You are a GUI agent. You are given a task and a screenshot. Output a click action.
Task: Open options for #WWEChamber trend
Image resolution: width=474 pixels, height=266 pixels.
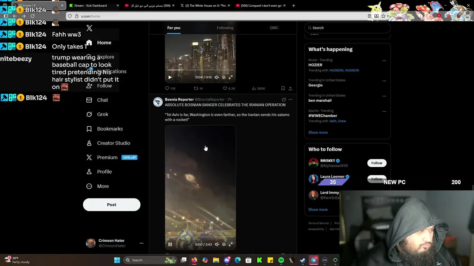(x=384, y=111)
